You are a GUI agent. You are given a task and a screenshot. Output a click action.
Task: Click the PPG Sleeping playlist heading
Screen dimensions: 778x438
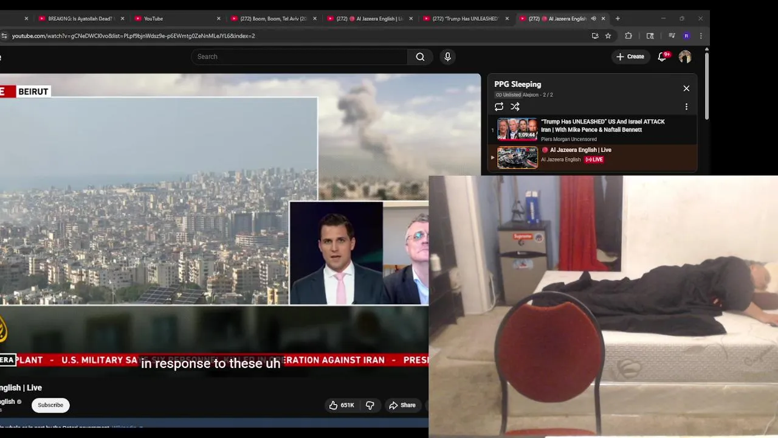tap(517, 85)
